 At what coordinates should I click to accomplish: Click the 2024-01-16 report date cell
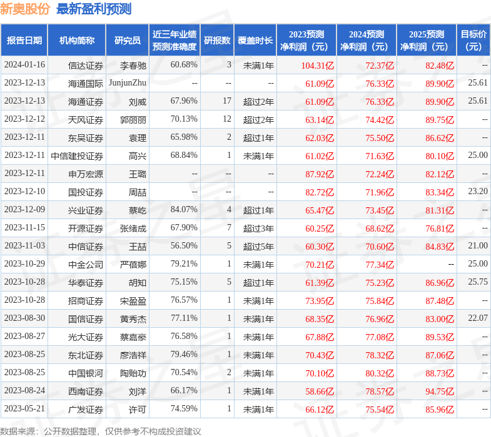(x=24, y=65)
